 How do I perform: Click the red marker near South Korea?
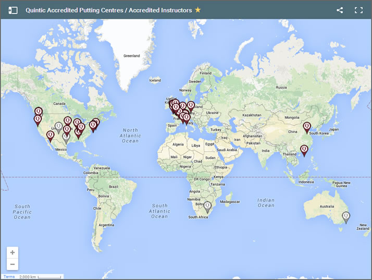[x=307, y=127]
